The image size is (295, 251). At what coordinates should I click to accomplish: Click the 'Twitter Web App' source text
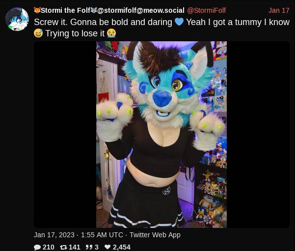pyautogui.click(x=155, y=235)
